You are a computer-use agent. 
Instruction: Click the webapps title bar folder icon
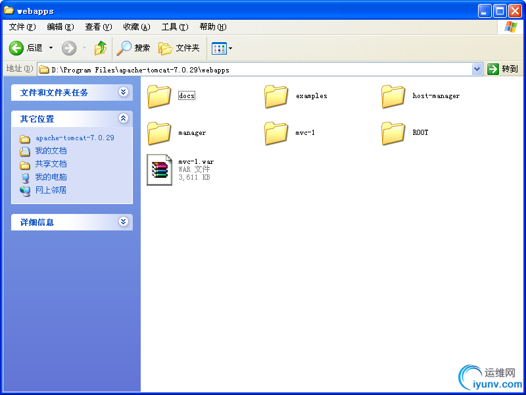(x=9, y=11)
